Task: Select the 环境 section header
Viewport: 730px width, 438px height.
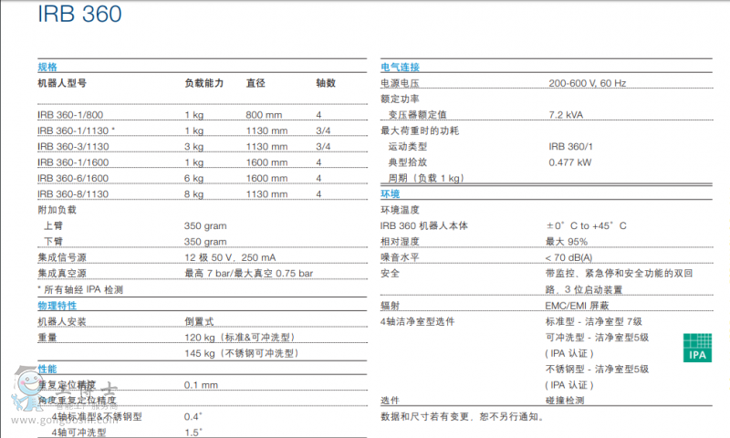Action: [x=390, y=194]
